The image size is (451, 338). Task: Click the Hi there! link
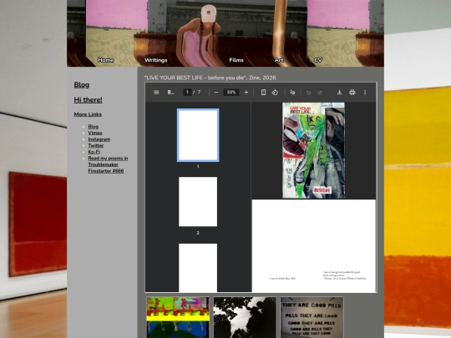[x=88, y=100]
